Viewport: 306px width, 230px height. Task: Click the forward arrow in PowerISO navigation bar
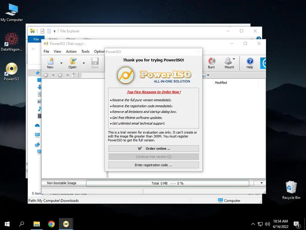coord(60,75)
